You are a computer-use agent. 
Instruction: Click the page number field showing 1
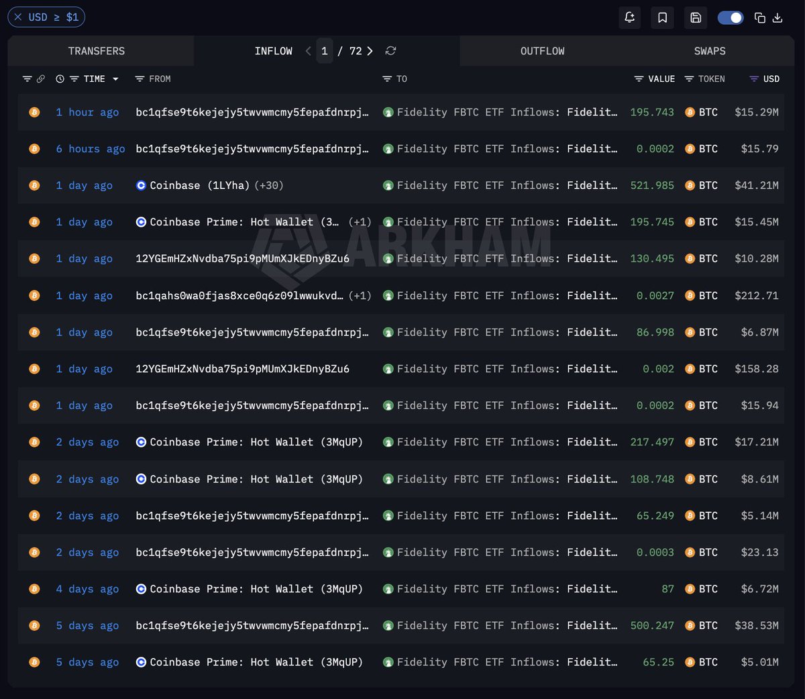pyautogui.click(x=325, y=51)
